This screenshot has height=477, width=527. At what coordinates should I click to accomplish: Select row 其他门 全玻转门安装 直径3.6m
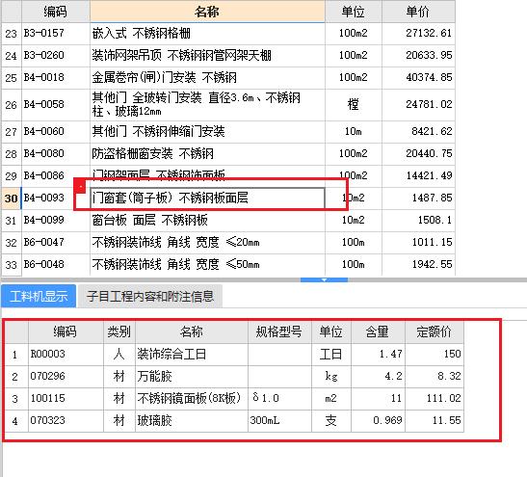pos(228,105)
